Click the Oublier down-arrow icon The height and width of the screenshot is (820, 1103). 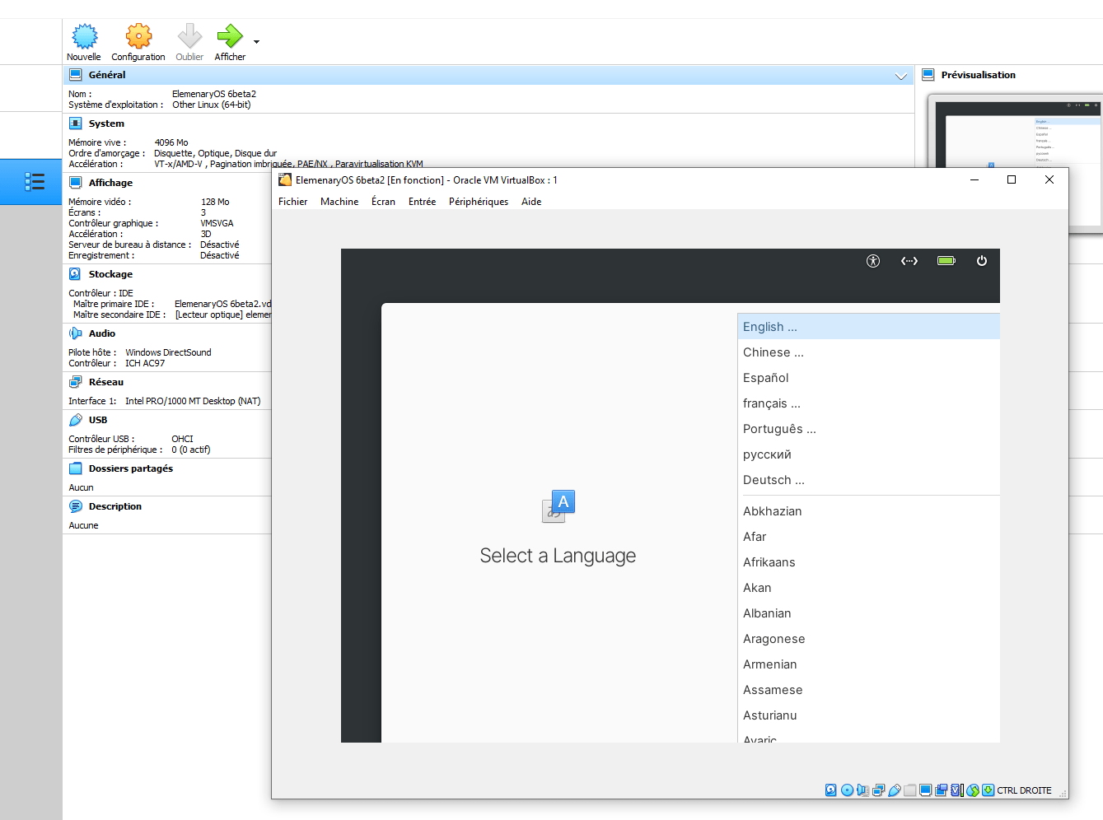tap(189, 36)
